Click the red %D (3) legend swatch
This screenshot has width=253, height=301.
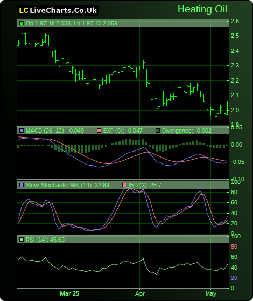(124, 185)
